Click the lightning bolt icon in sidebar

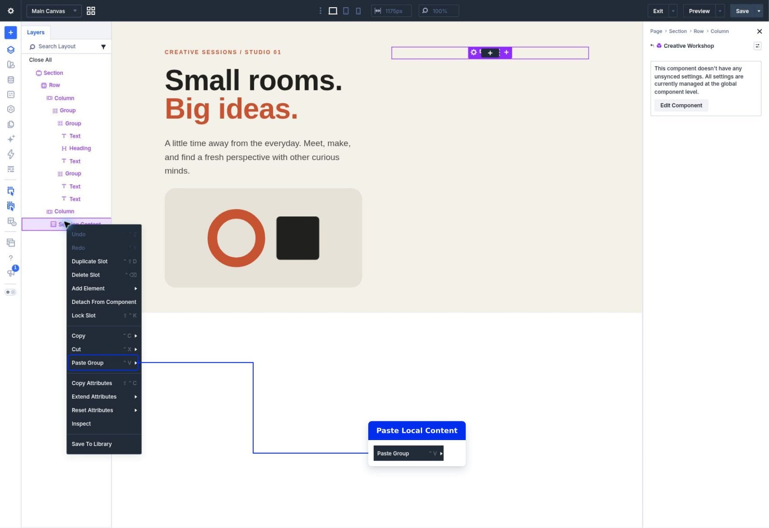(11, 154)
